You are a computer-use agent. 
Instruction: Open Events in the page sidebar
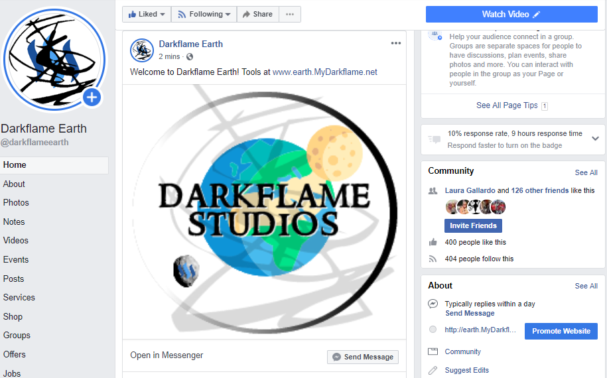(x=16, y=259)
